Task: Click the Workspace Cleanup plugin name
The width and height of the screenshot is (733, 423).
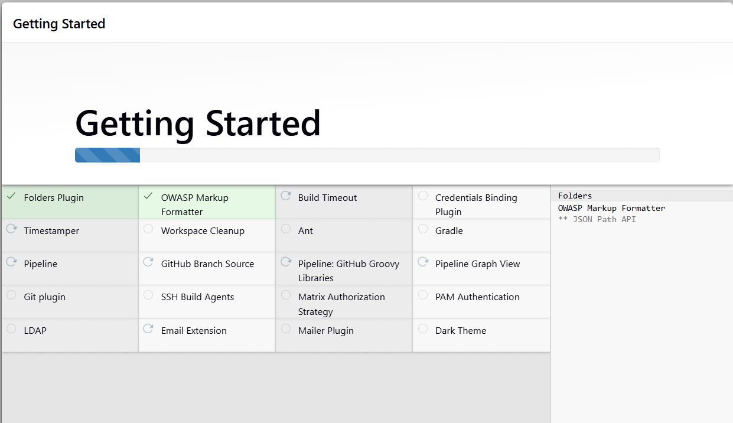Action: [x=203, y=231]
